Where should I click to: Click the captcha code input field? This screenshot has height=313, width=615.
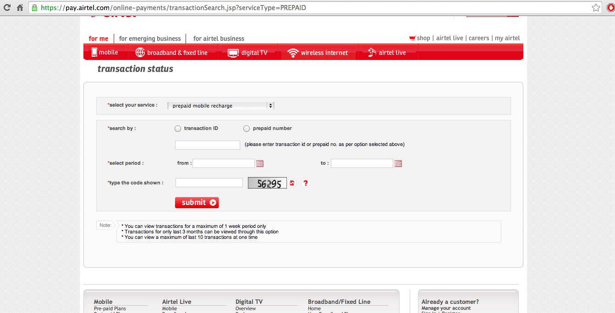point(209,183)
